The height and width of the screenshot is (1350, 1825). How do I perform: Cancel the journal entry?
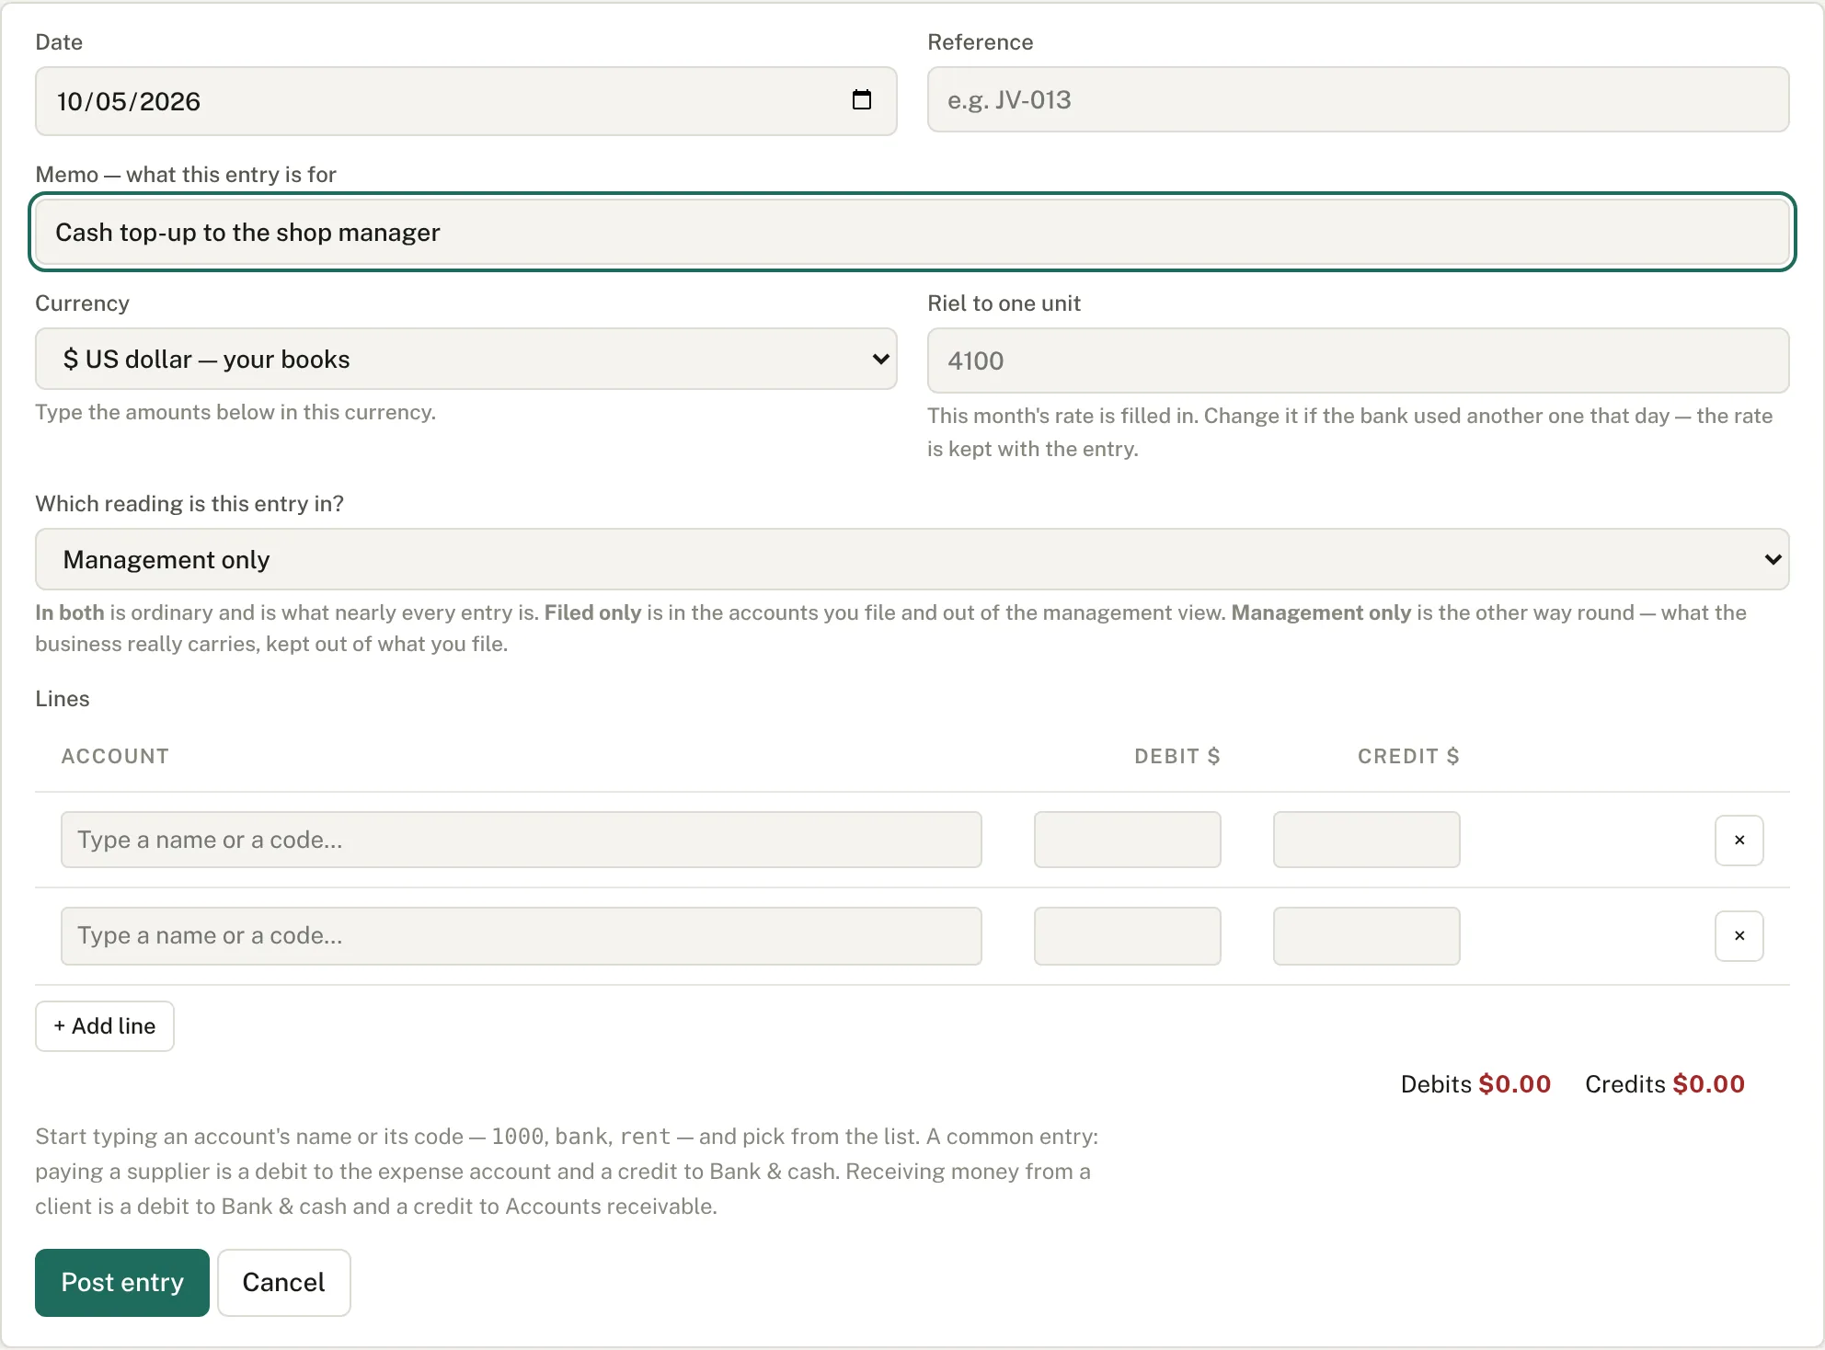coord(283,1282)
